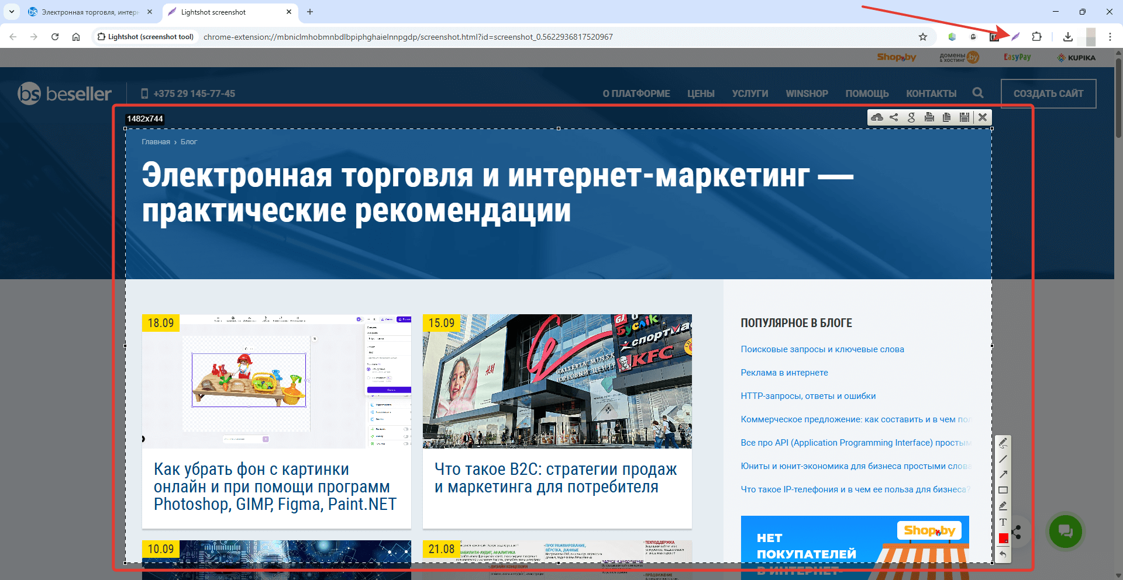Open Юниты и юнит-экономика link
The width and height of the screenshot is (1123, 580).
point(856,466)
